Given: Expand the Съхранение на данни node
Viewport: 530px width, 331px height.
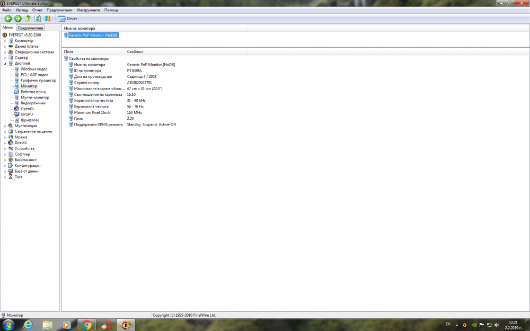Looking at the screenshot, I should click(x=5, y=132).
